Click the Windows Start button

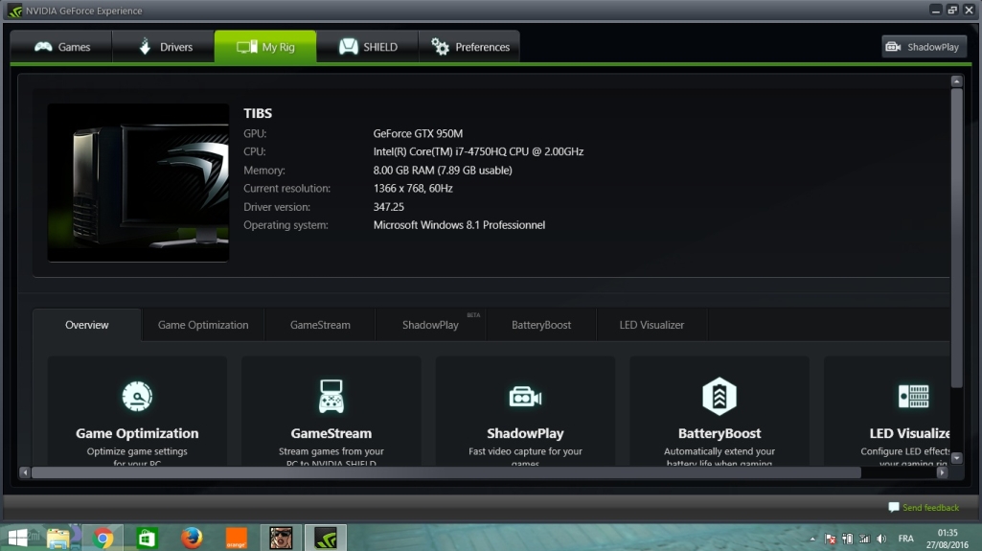(x=16, y=538)
